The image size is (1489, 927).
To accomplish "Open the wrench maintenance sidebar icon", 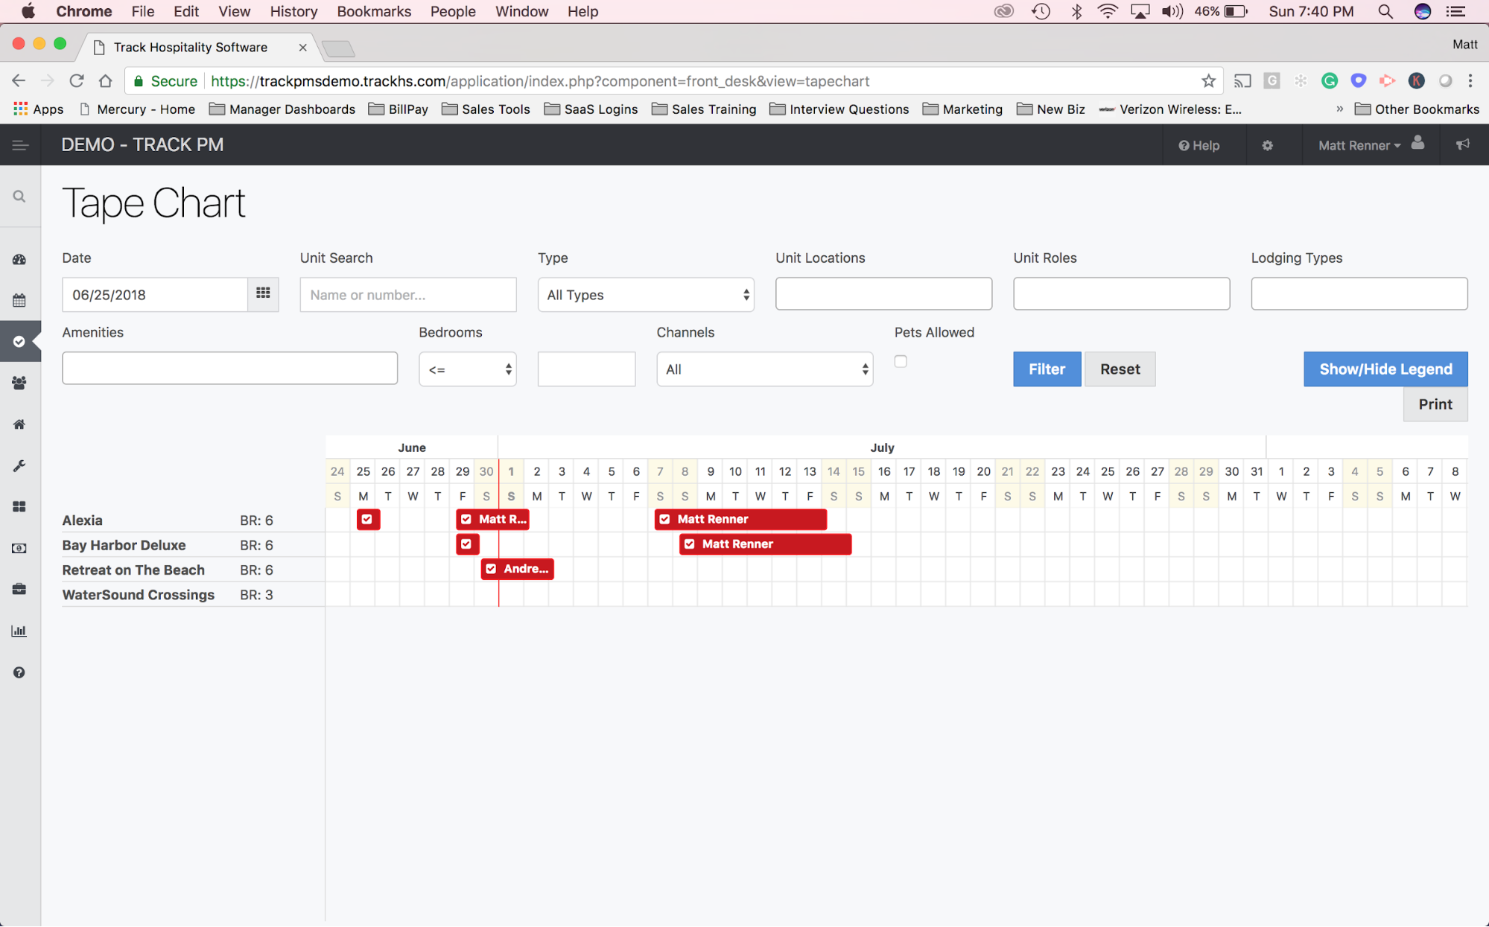I will coord(19,465).
